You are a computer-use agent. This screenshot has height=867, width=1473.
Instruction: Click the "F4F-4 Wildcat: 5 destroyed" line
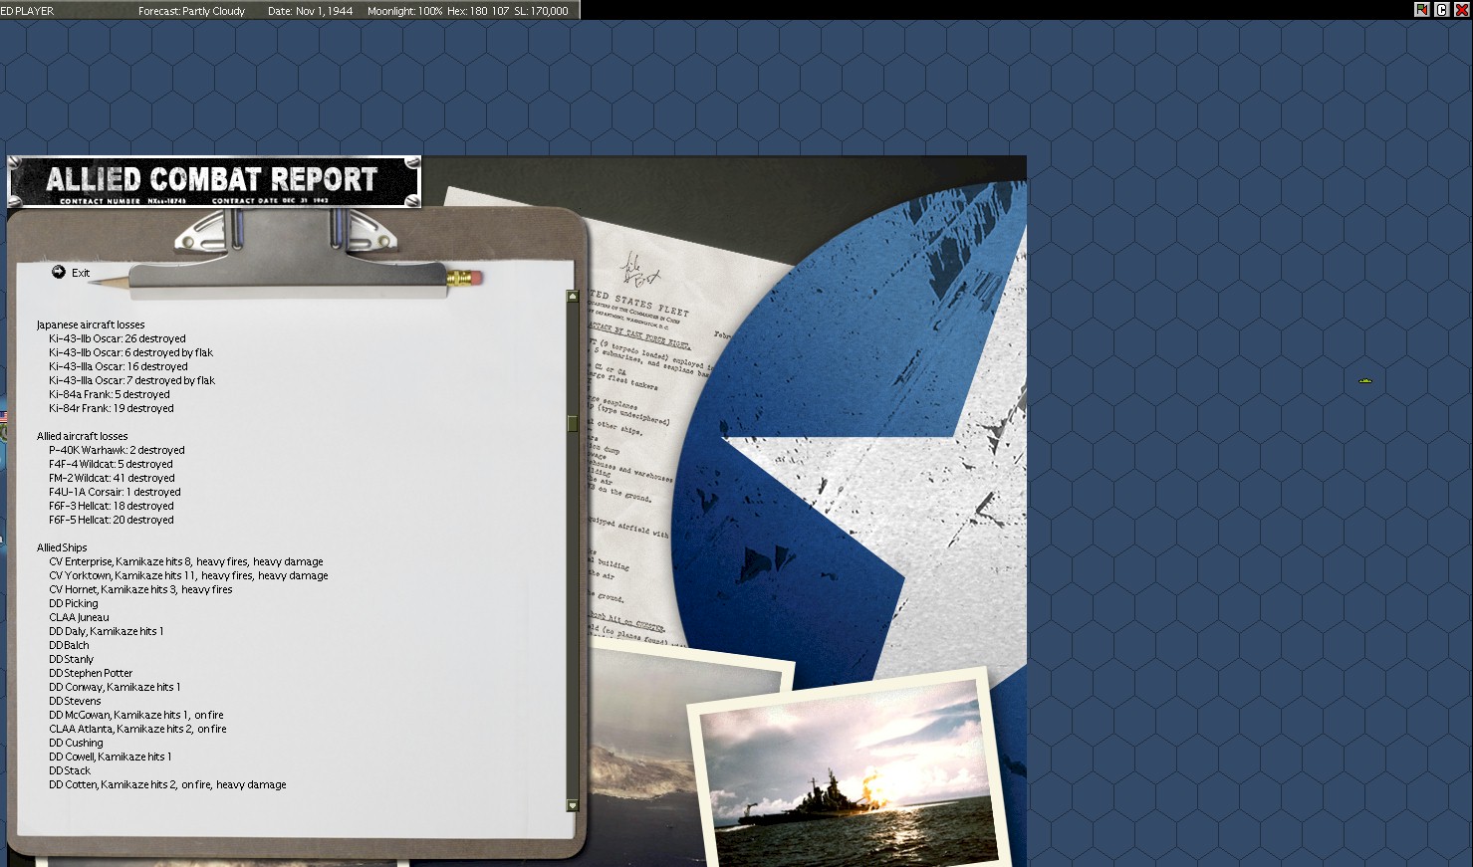(111, 464)
